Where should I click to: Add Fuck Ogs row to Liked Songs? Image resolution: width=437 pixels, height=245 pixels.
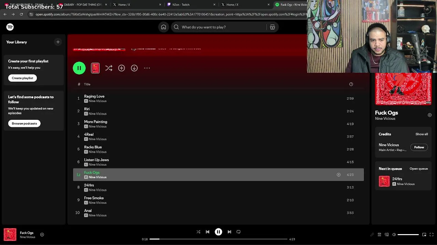point(339,175)
